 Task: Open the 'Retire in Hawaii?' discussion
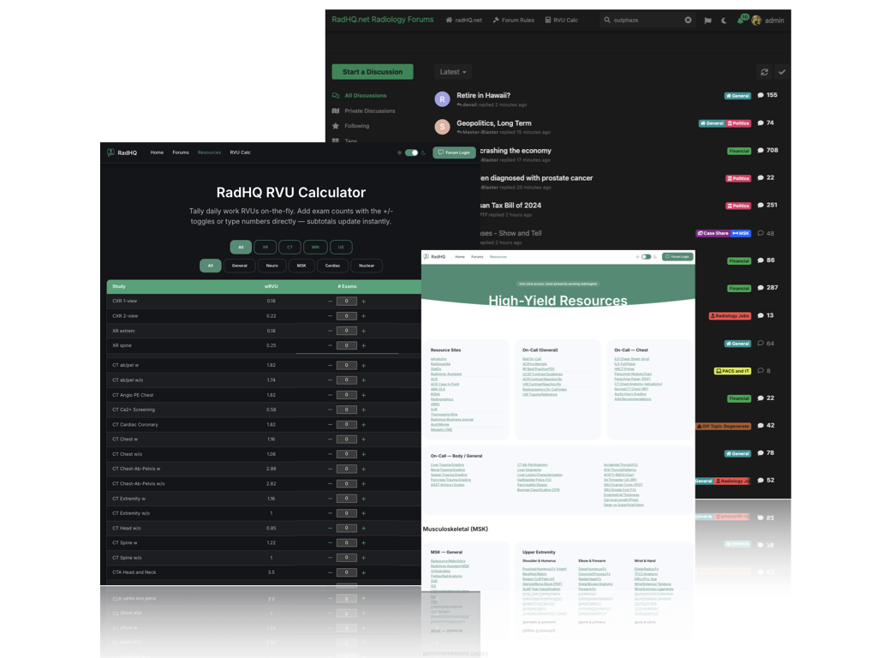[483, 95]
